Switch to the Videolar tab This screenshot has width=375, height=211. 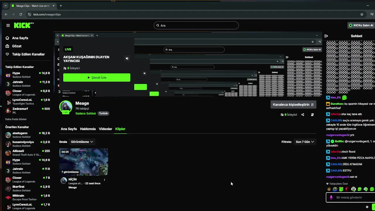(105, 129)
